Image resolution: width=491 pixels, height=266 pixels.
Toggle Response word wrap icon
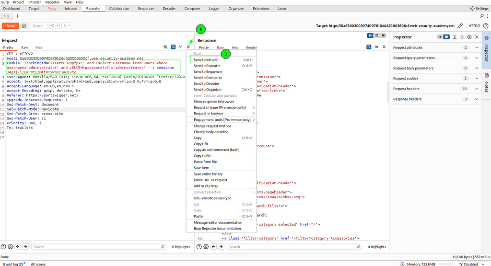pos(369,47)
